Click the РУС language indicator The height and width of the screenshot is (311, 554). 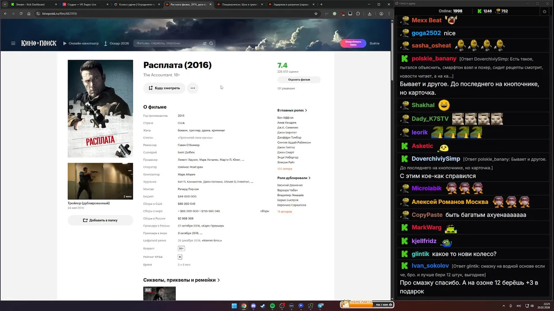pyautogui.click(x=520, y=306)
